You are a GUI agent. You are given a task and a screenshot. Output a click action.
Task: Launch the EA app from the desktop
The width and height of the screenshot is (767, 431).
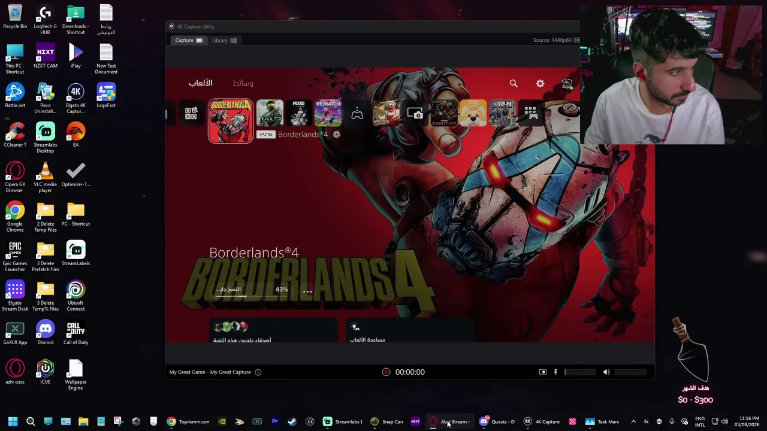(x=76, y=135)
